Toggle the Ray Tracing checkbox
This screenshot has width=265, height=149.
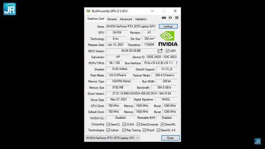124,130
